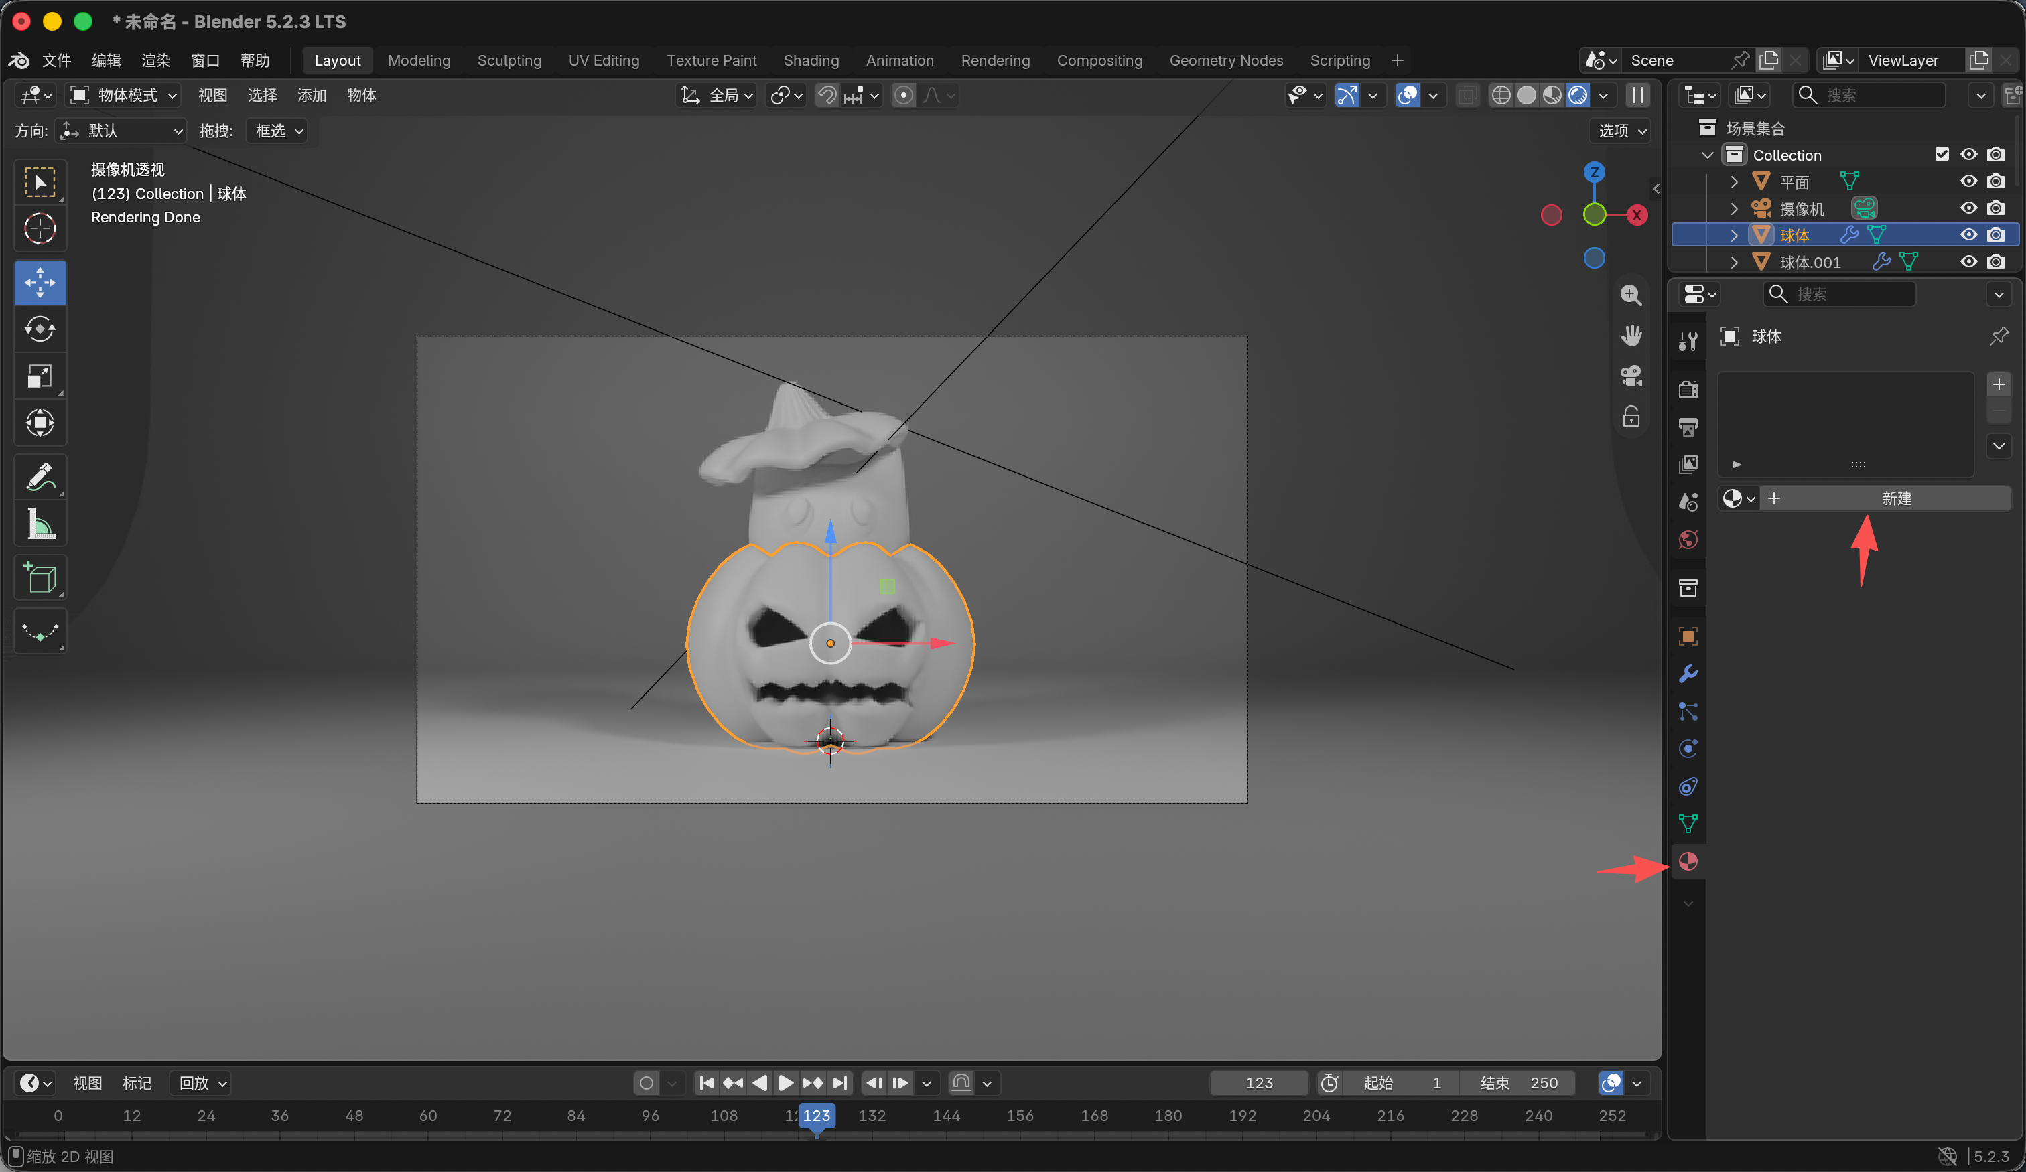This screenshot has width=2026, height=1172.
Task: Uncheck Collection exclude checkbox
Action: click(1942, 153)
